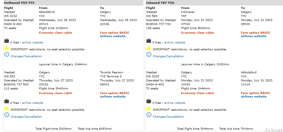This screenshot has height=132, width=283.
Task: Open 'airlines website' fare link for WS 3232
Action: (113, 36)
